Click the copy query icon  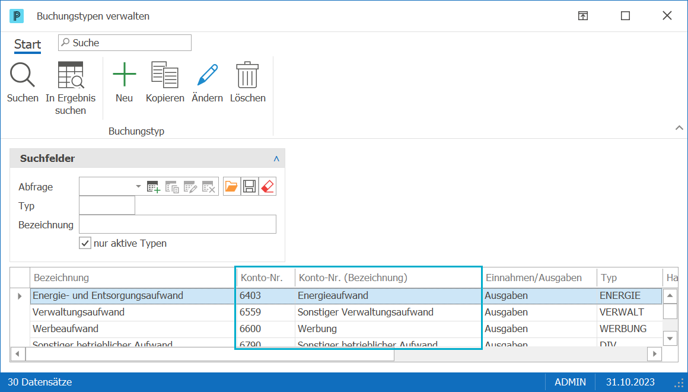pos(172,187)
